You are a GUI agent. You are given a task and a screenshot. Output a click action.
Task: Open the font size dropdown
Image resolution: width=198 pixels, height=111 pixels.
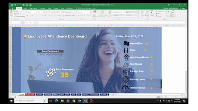pos(42,12)
